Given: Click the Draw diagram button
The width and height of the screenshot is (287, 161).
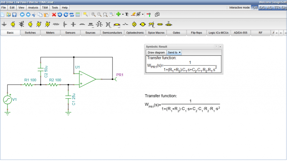Looking at the screenshot, I should pyautogui.click(x=156, y=52).
